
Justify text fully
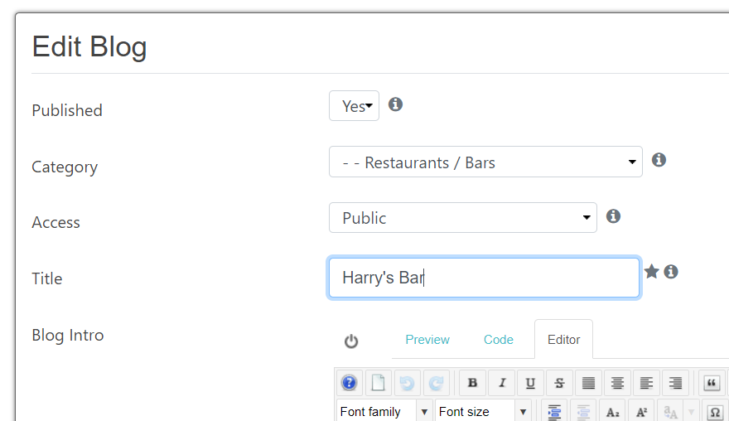point(588,383)
